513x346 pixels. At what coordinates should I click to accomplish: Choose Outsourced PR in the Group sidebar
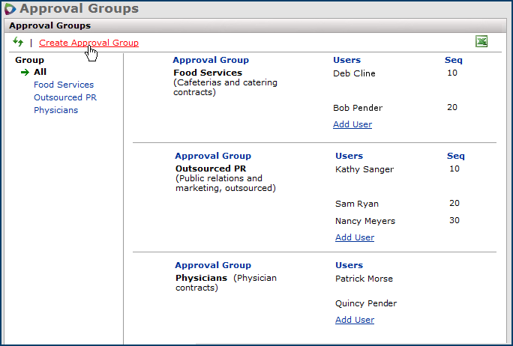point(65,97)
